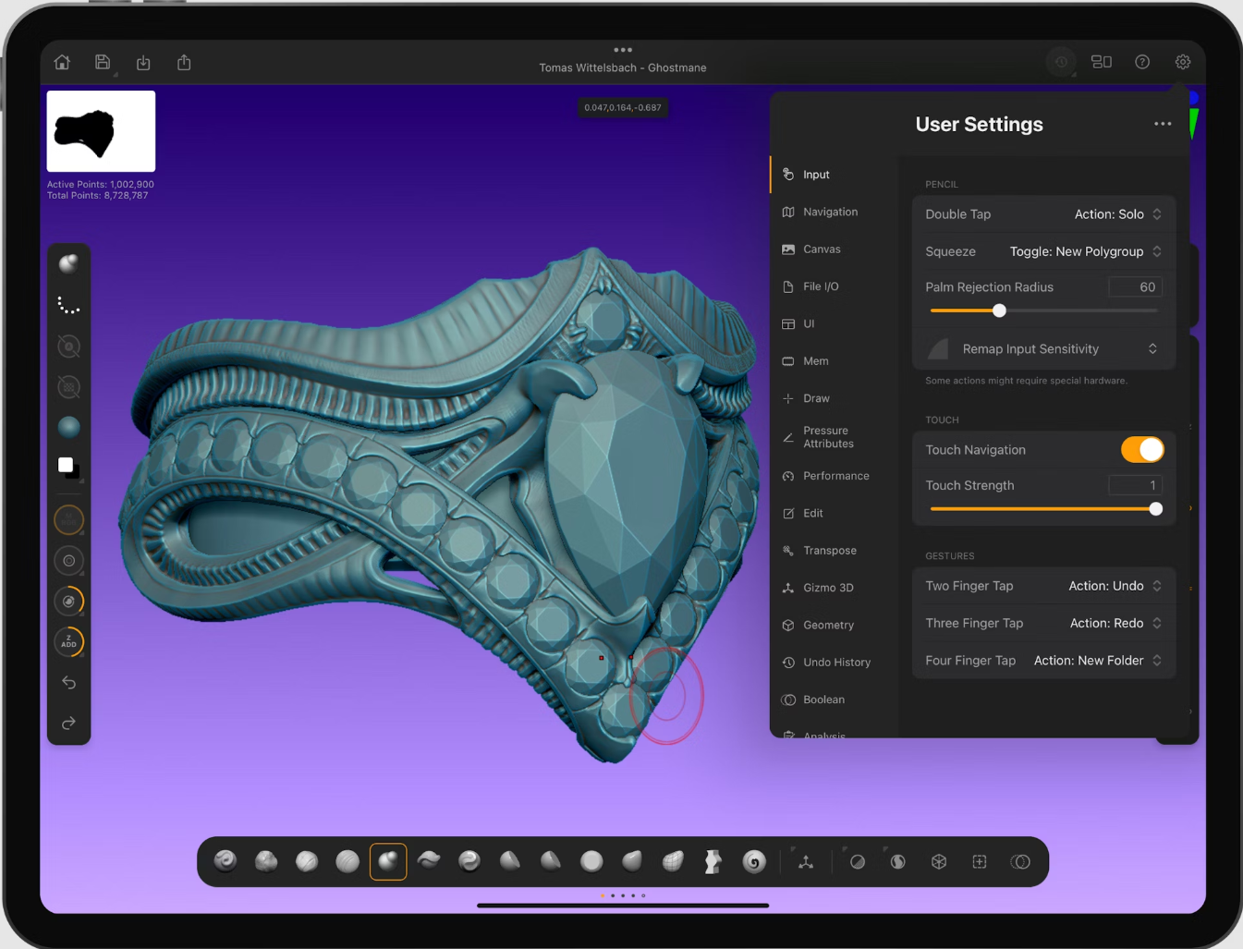Click the Undo arrow in the left sidebar
The width and height of the screenshot is (1243, 949).
[x=68, y=683]
